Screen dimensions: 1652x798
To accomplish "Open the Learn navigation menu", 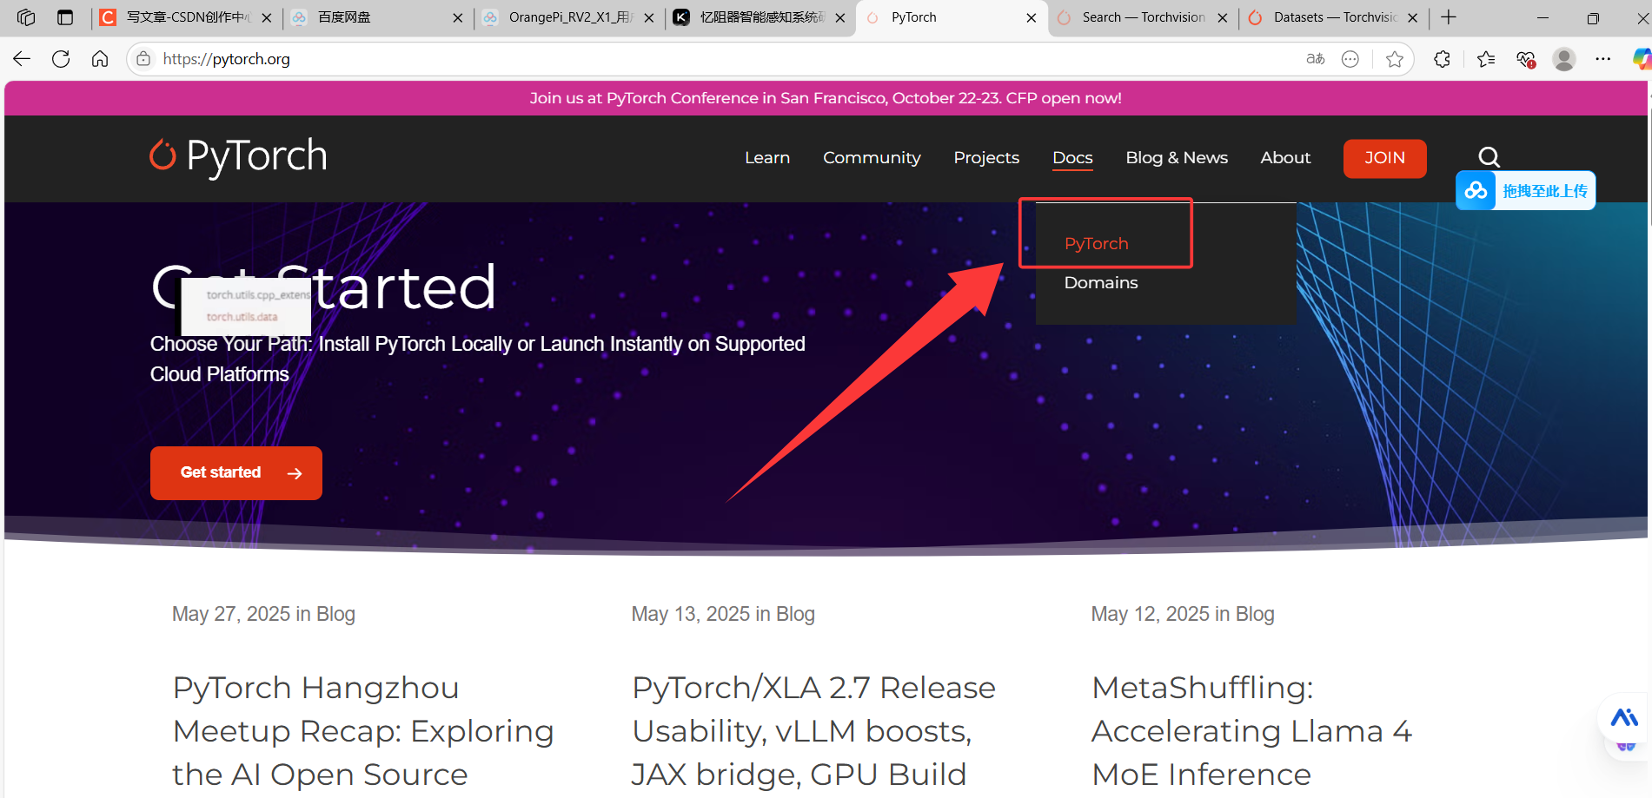I will 767,158.
